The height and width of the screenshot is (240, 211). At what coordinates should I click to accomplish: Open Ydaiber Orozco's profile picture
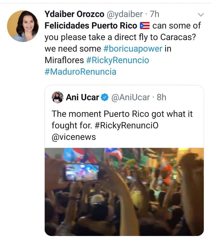23,26
